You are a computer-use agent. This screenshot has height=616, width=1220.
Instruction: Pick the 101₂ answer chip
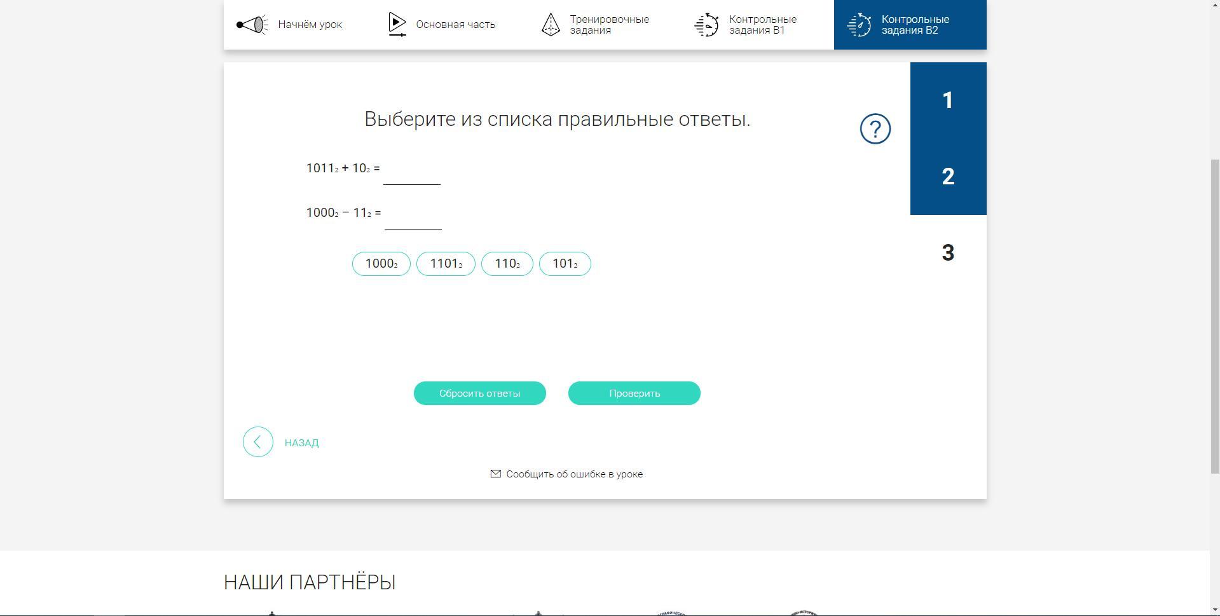pyautogui.click(x=565, y=264)
